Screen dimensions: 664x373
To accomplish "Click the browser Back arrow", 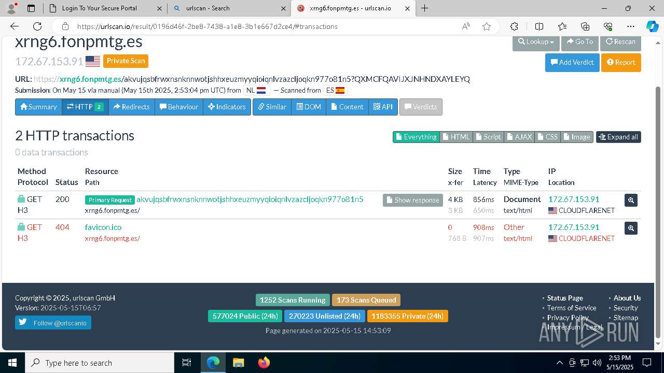I will (x=15, y=26).
